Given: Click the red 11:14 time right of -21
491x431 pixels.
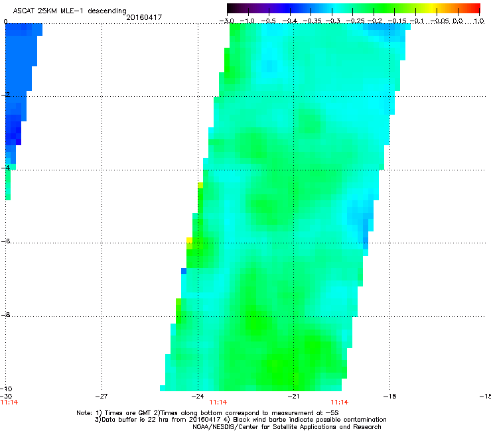Looking at the screenshot, I should tap(340, 402).
